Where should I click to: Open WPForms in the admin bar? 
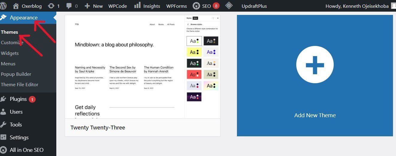[176, 6]
